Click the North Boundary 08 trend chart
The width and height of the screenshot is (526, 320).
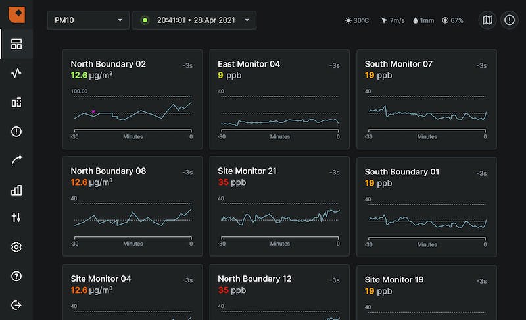click(x=133, y=221)
